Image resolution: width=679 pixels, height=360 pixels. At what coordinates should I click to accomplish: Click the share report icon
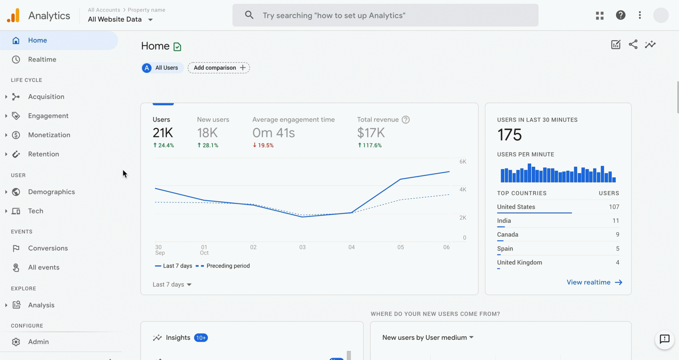(633, 44)
